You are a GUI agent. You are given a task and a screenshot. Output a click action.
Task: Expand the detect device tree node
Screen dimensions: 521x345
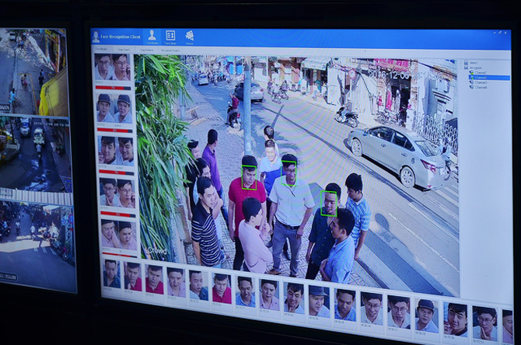[461, 62]
